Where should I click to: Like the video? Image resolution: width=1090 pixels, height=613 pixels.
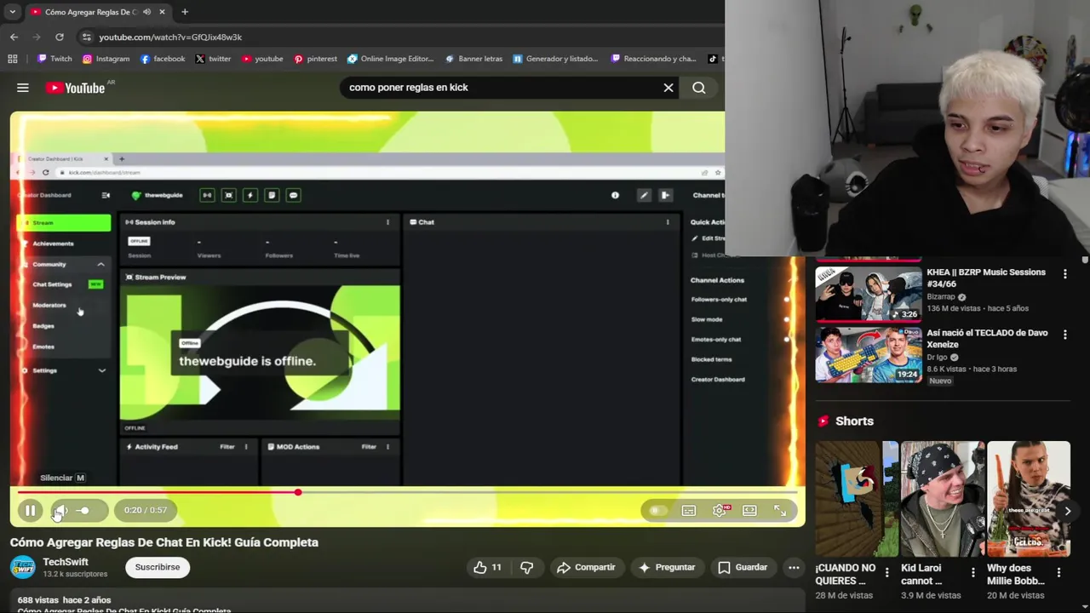[x=488, y=567]
